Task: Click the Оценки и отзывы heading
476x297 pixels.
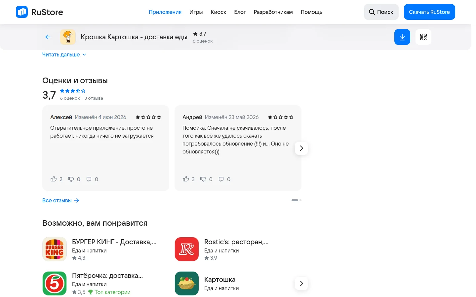Action: click(75, 81)
